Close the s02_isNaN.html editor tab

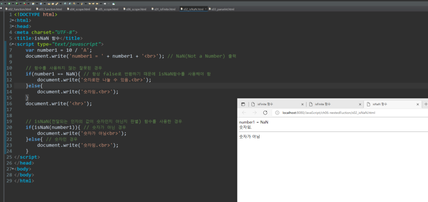[205, 9]
